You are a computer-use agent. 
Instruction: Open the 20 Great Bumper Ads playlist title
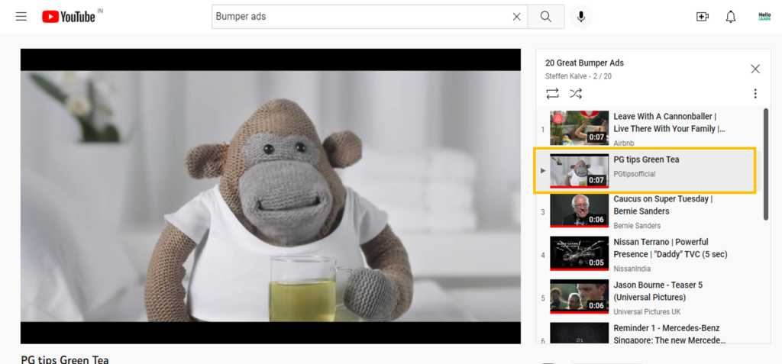[x=584, y=63]
